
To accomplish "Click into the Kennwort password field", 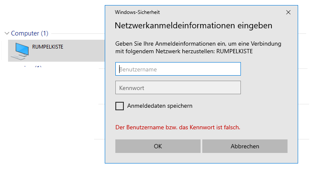I will click(178, 87).
